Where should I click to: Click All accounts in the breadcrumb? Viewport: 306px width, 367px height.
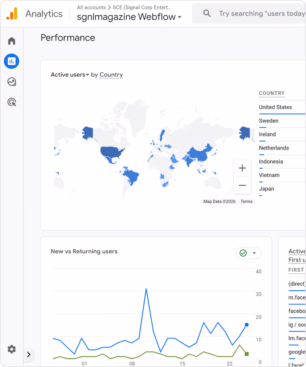91,7
